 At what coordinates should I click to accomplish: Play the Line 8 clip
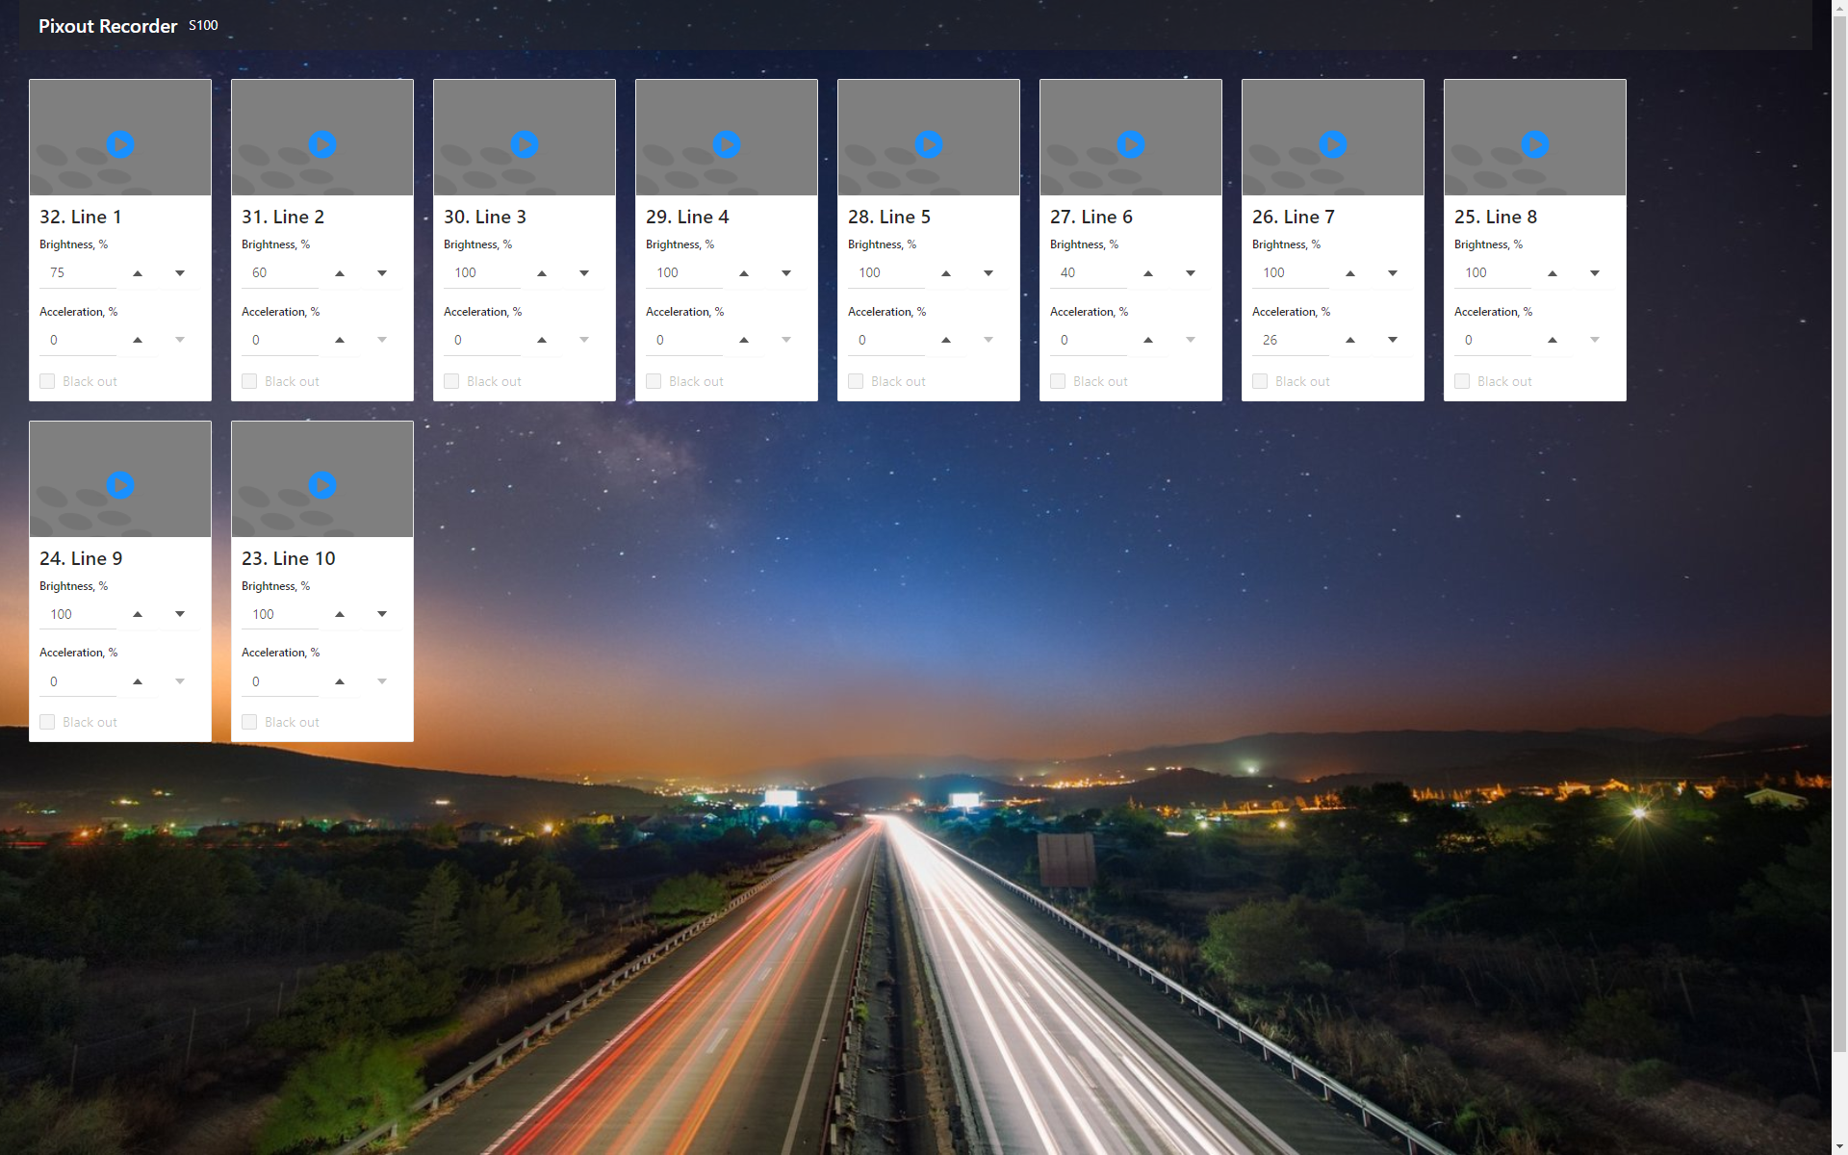[x=1534, y=143]
